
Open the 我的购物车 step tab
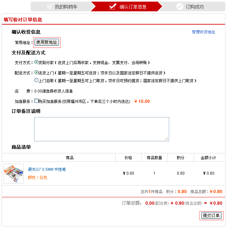62,6
